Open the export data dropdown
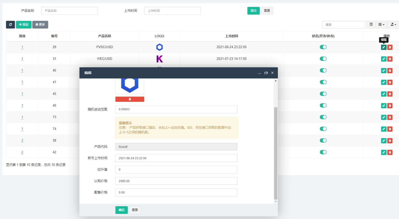 pyautogui.click(x=393, y=25)
